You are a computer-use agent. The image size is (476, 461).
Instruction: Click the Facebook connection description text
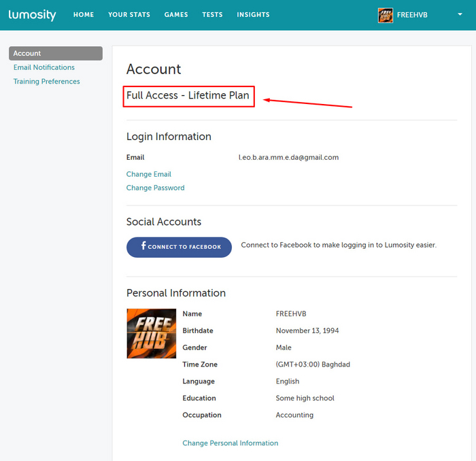coord(339,245)
